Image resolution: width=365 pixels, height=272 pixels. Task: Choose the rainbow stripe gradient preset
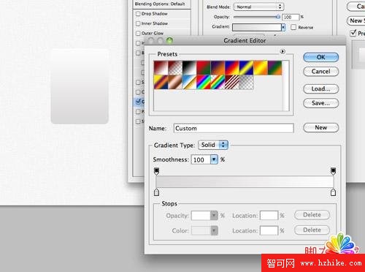coord(204,82)
